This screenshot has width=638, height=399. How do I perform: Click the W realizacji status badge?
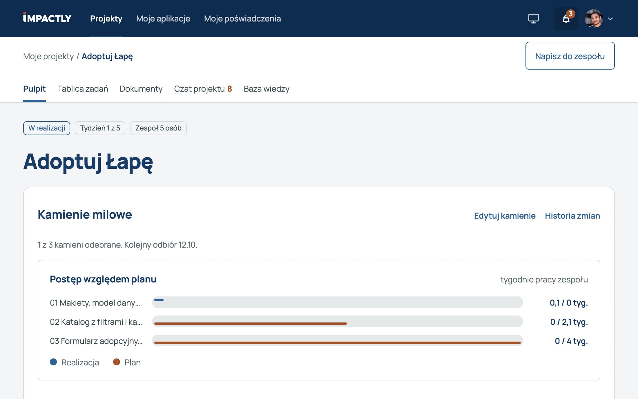coord(47,128)
